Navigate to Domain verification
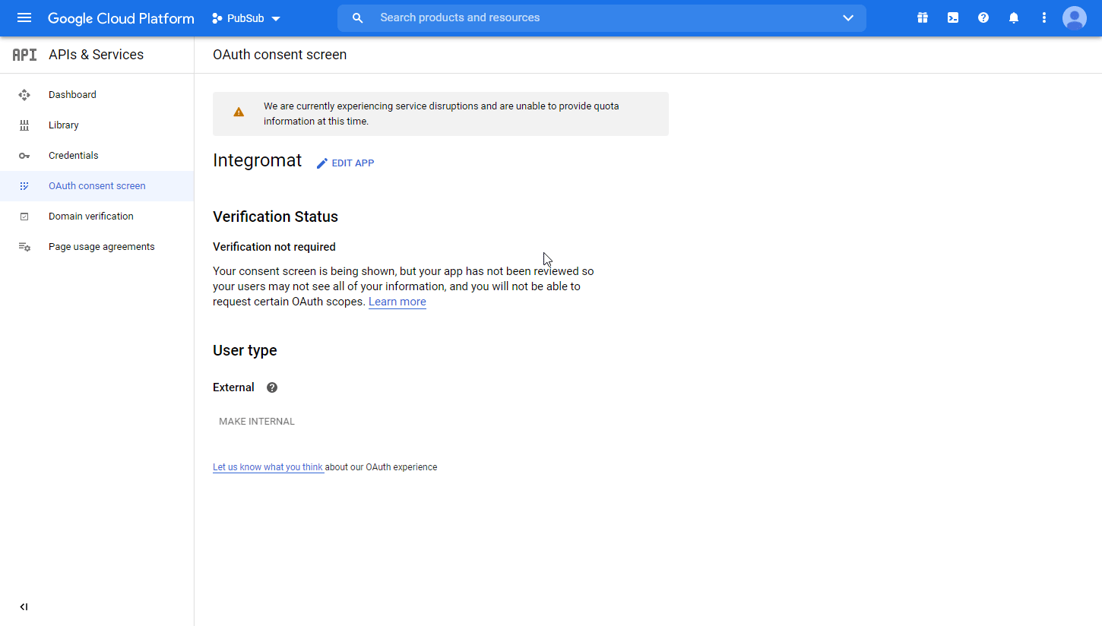Image resolution: width=1102 pixels, height=626 pixels. pos(90,216)
